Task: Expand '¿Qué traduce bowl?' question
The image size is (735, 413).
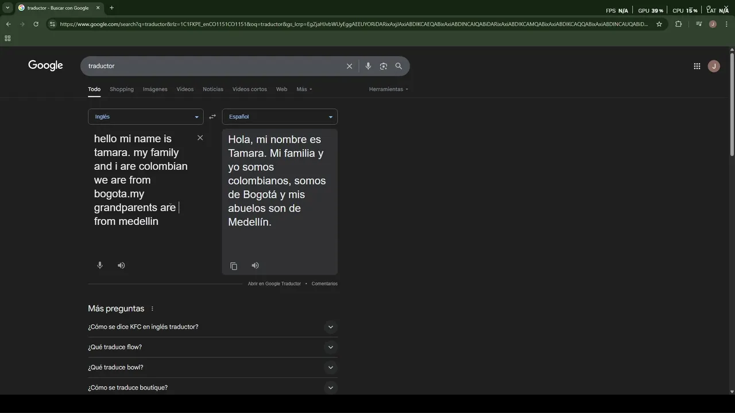Action: tap(212, 367)
